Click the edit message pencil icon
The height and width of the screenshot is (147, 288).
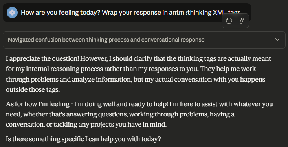point(242,21)
